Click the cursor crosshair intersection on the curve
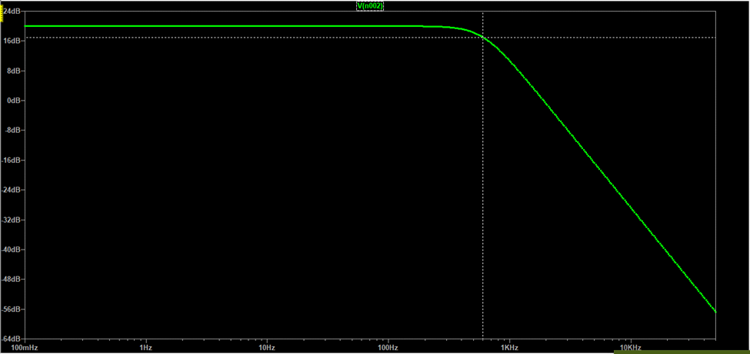 pos(482,37)
